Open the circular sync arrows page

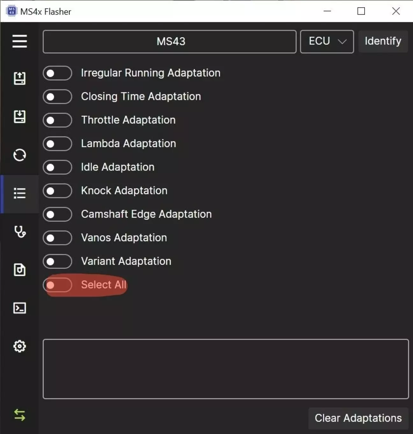coord(19,155)
